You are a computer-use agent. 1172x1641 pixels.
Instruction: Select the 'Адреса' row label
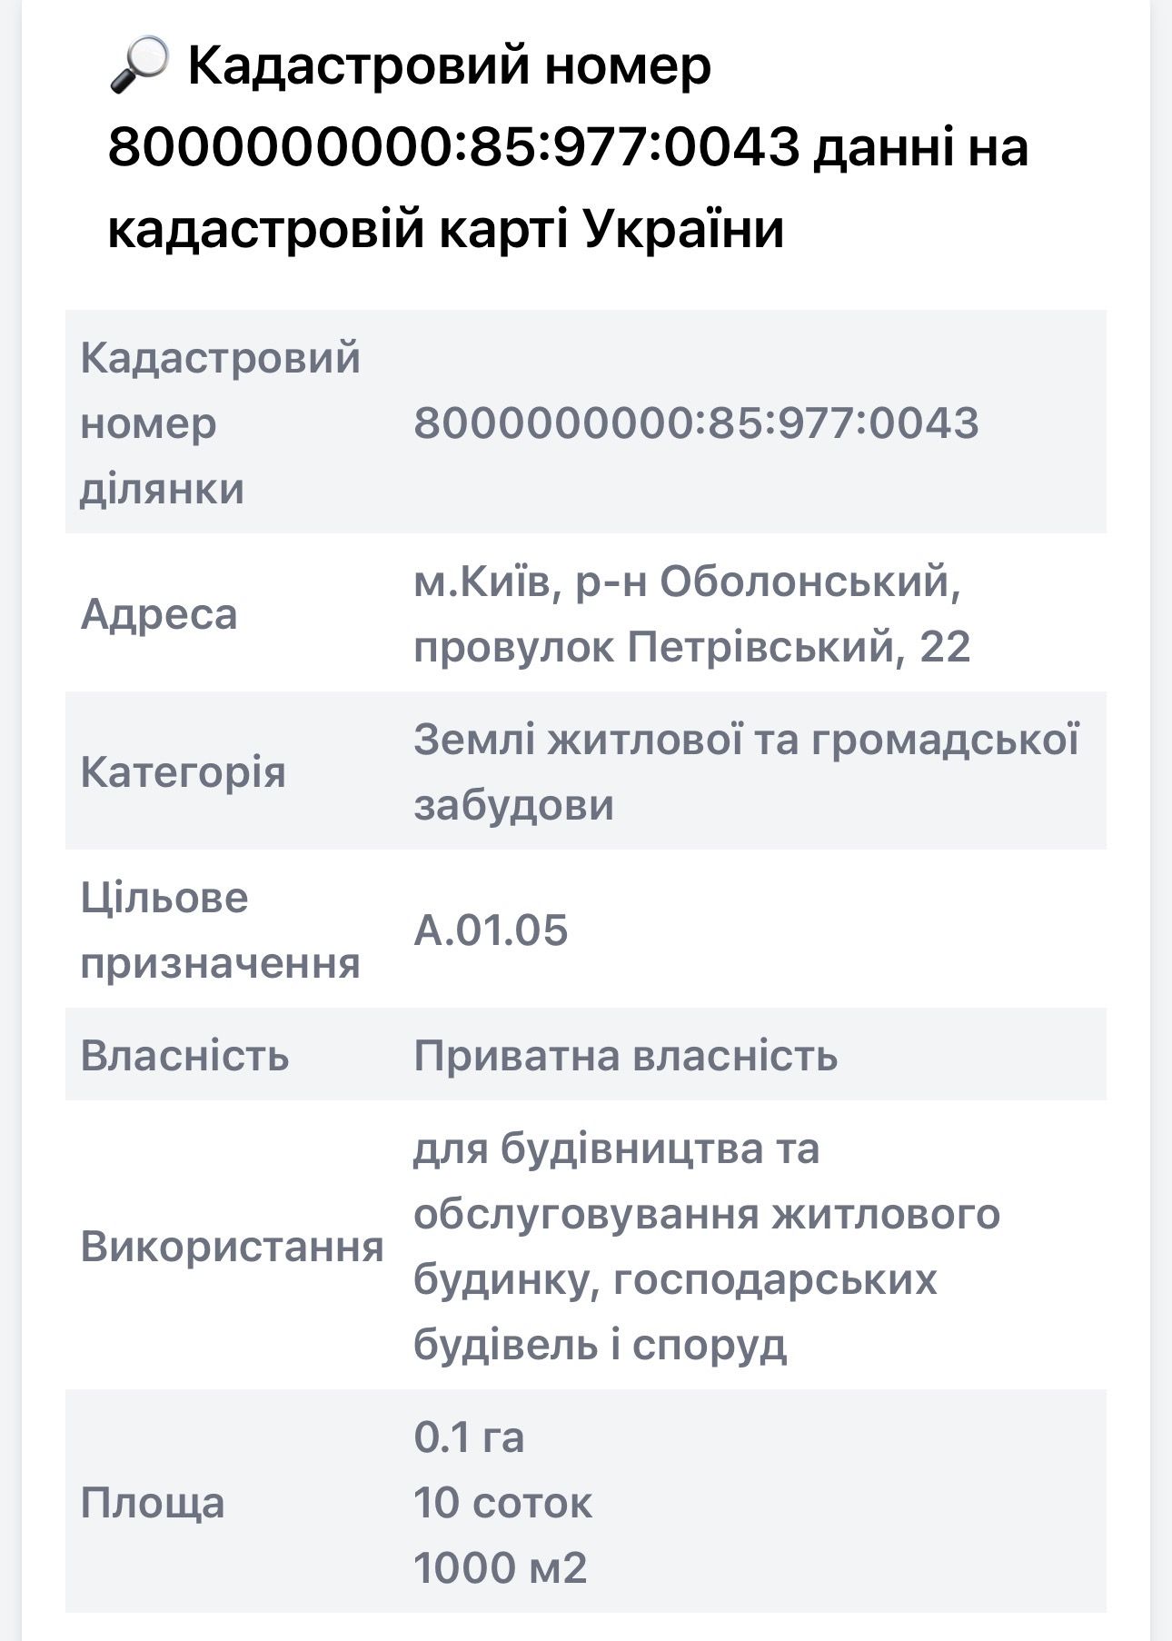tap(159, 613)
